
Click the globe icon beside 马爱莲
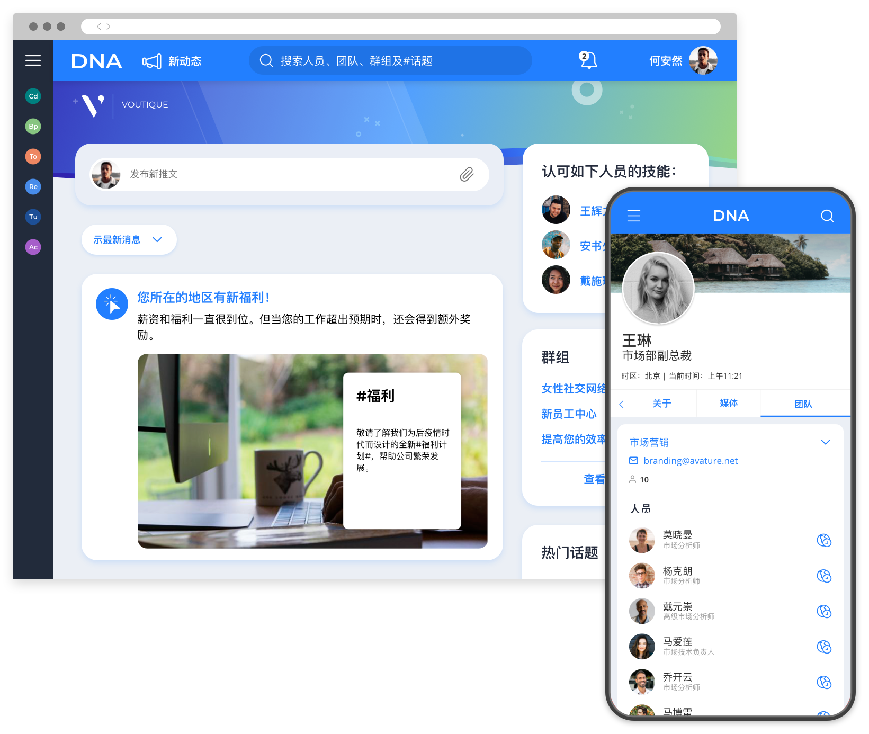(x=823, y=647)
